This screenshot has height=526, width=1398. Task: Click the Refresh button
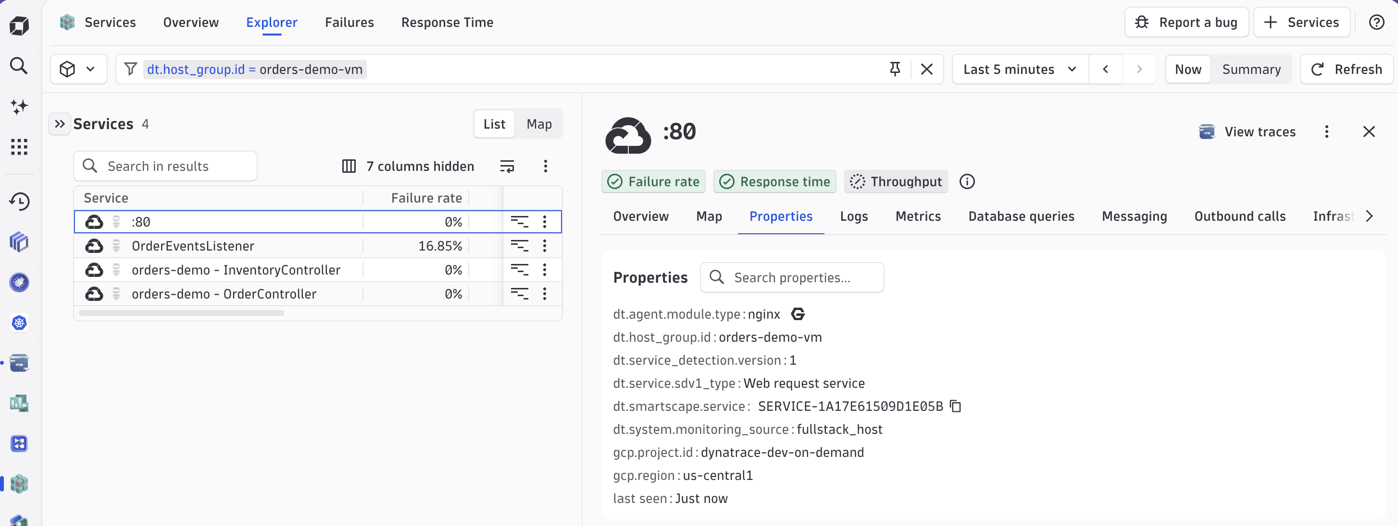1346,69
